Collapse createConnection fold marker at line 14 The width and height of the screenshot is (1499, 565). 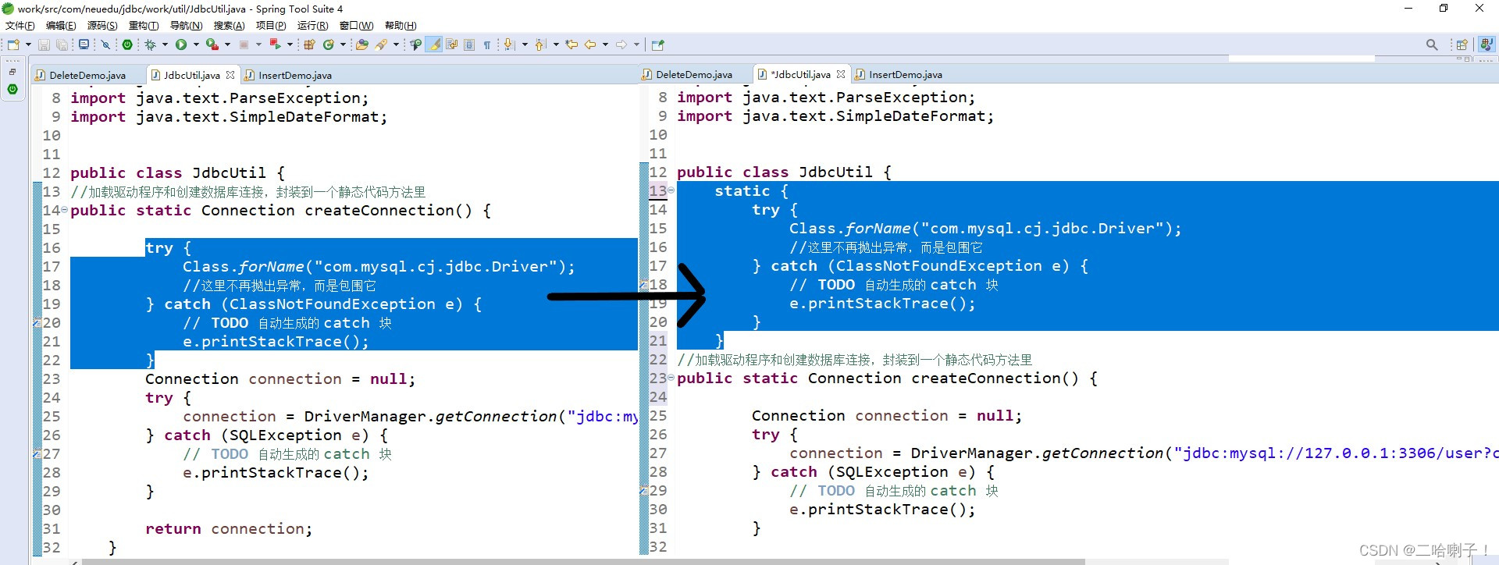point(64,210)
